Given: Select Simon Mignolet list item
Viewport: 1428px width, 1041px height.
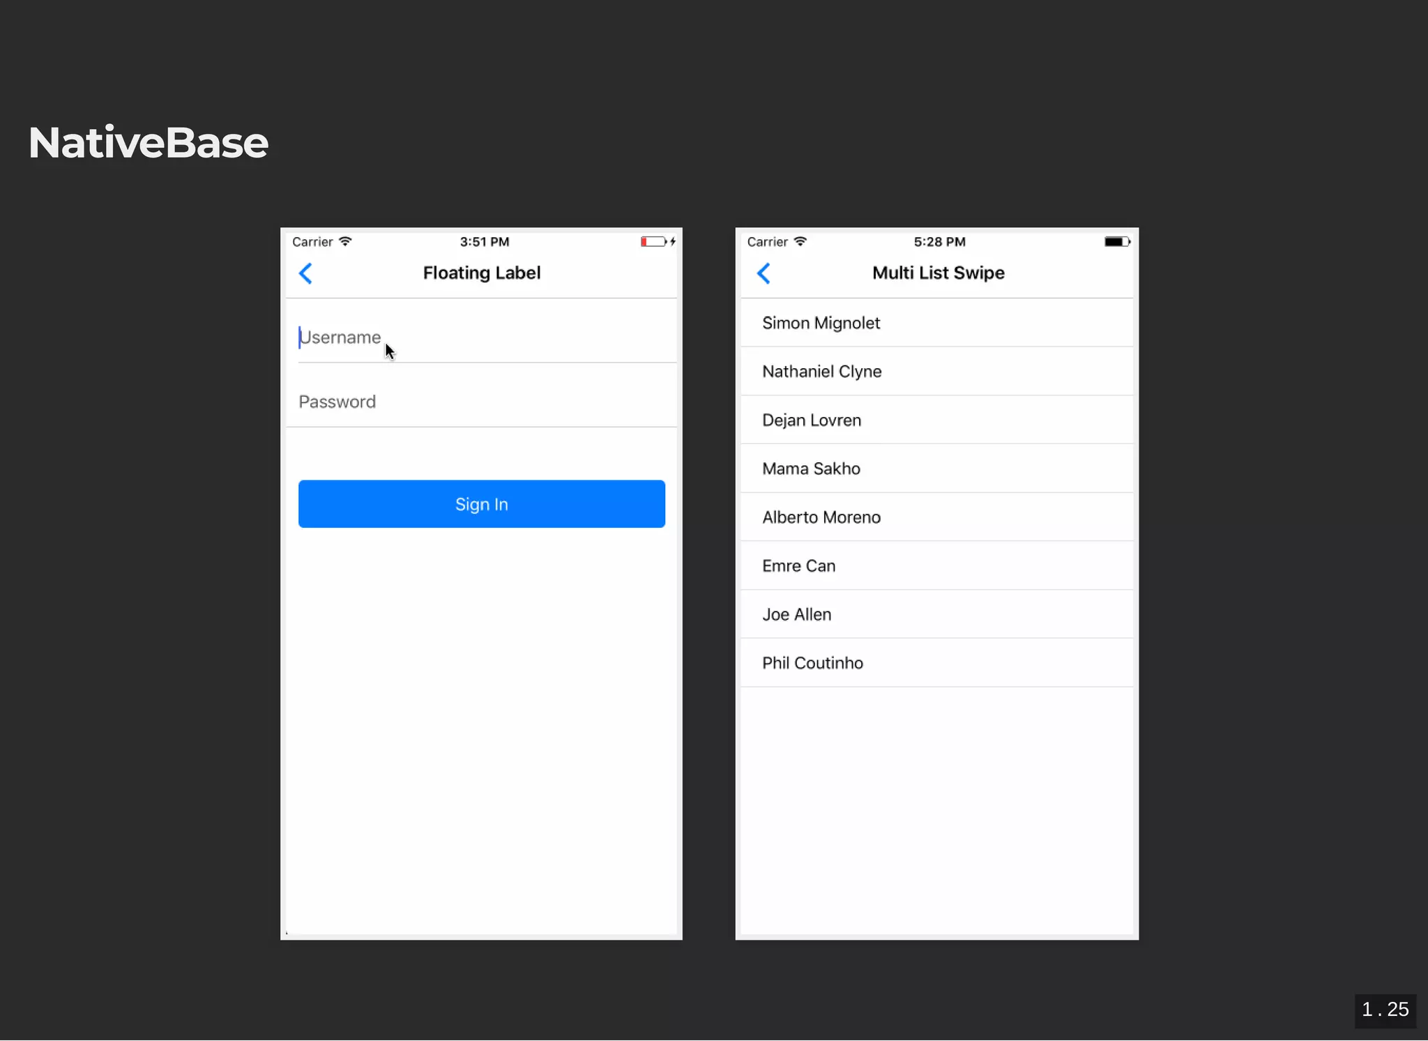Looking at the screenshot, I should pos(936,323).
